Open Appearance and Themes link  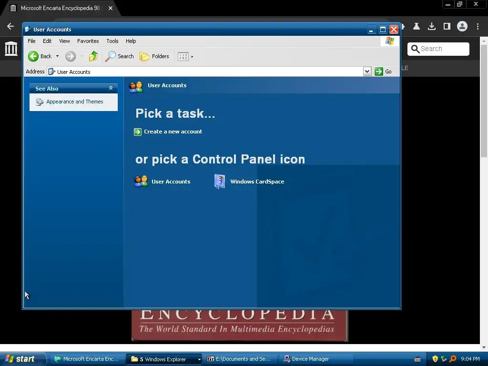pyautogui.click(x=75, y=102)
